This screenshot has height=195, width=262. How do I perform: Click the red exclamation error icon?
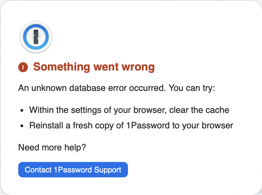[23, 67]
